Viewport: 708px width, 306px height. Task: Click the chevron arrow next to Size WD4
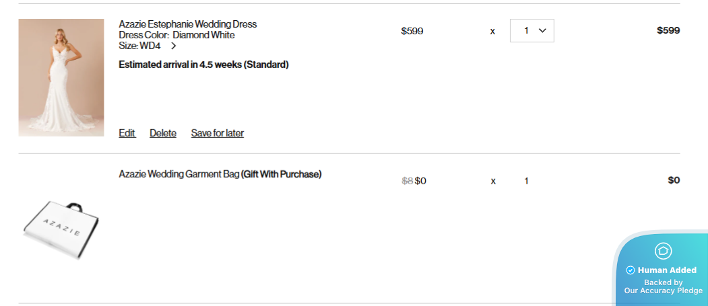coord(174,46)
